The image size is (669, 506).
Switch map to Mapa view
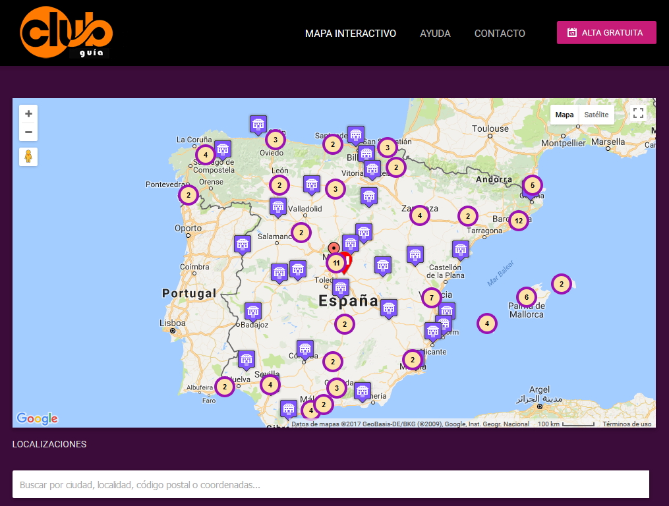[564, 115]
